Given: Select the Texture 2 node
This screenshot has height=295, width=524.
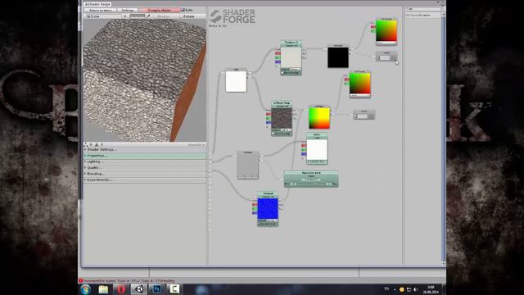Looking at the screenshot, I should (x=291, y=57).
